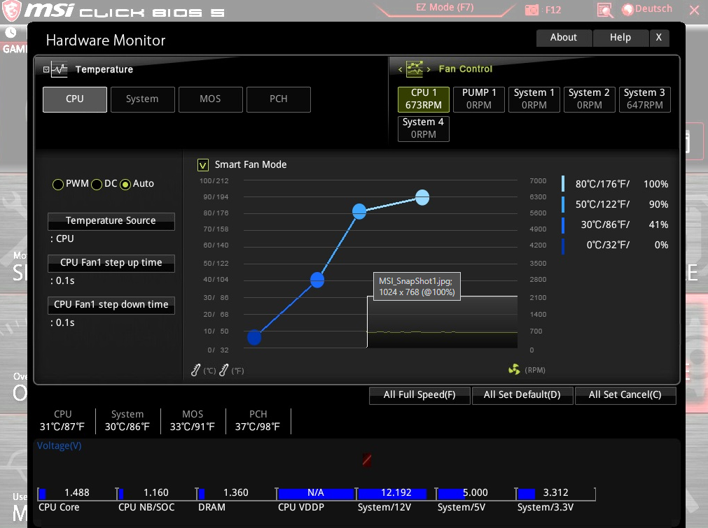
Task: Switch to the PCH temperature tab
Action: pyautogui.click(x=279, y=99)
